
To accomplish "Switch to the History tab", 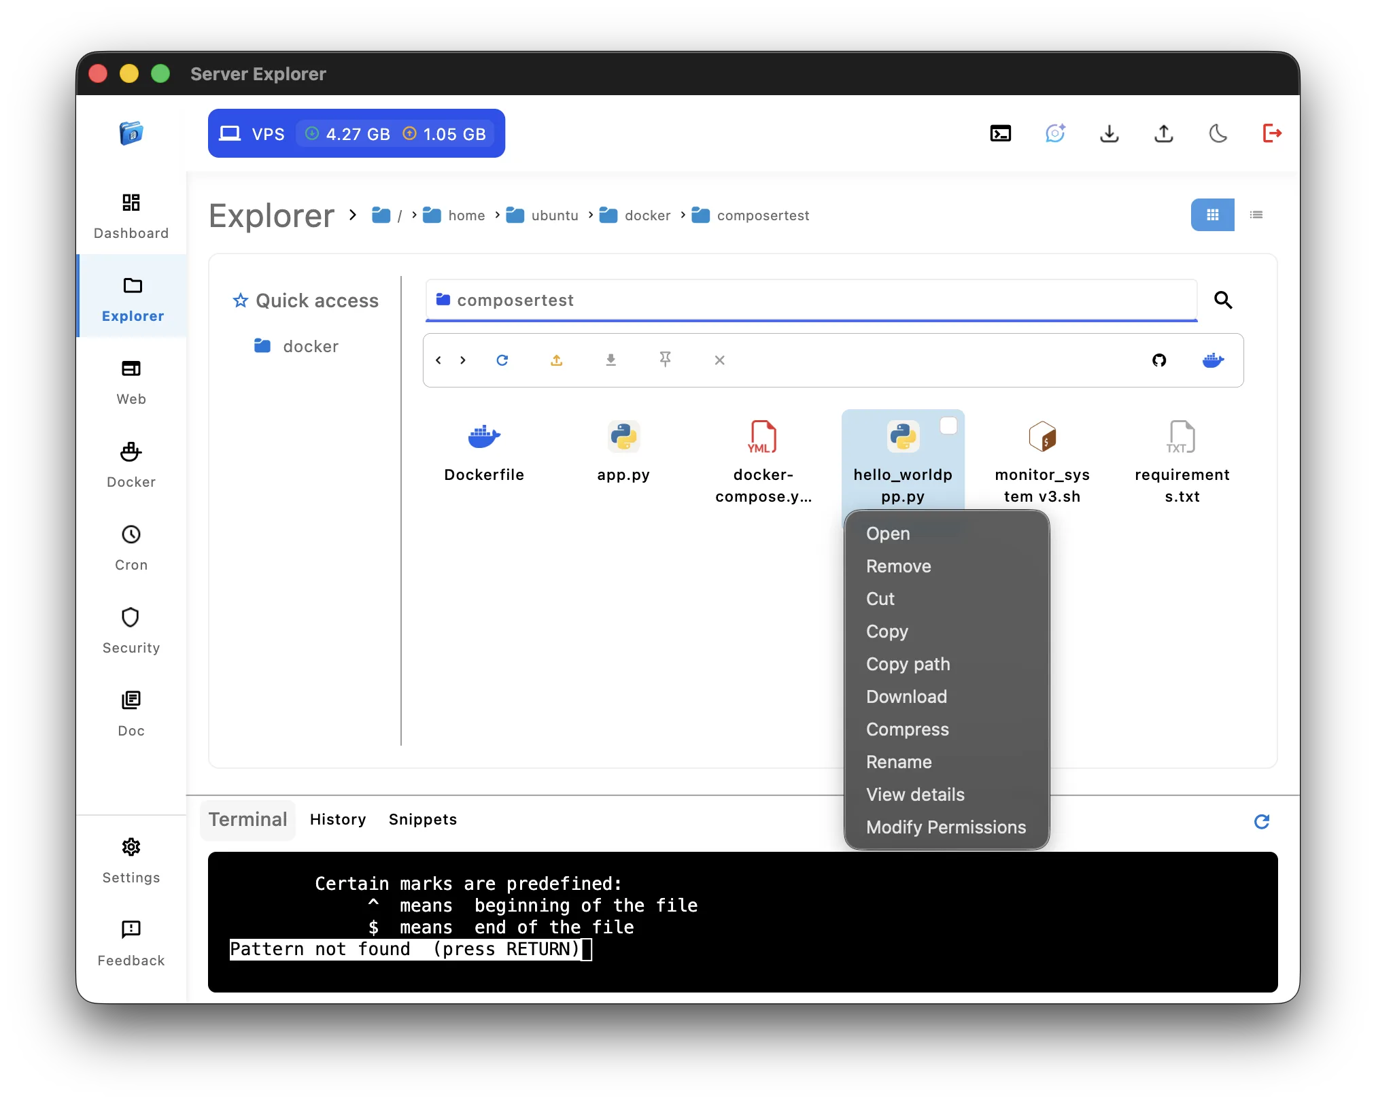I will point(338,819).
